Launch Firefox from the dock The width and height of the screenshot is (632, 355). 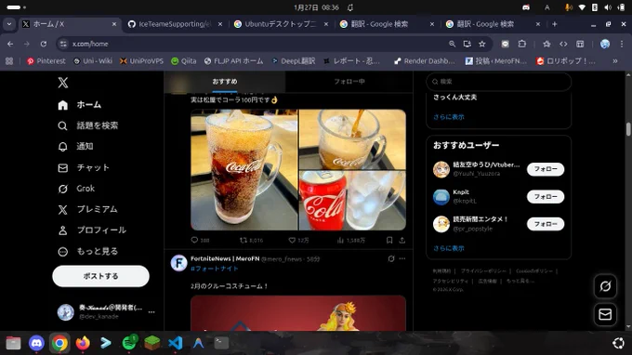point(83,343)
